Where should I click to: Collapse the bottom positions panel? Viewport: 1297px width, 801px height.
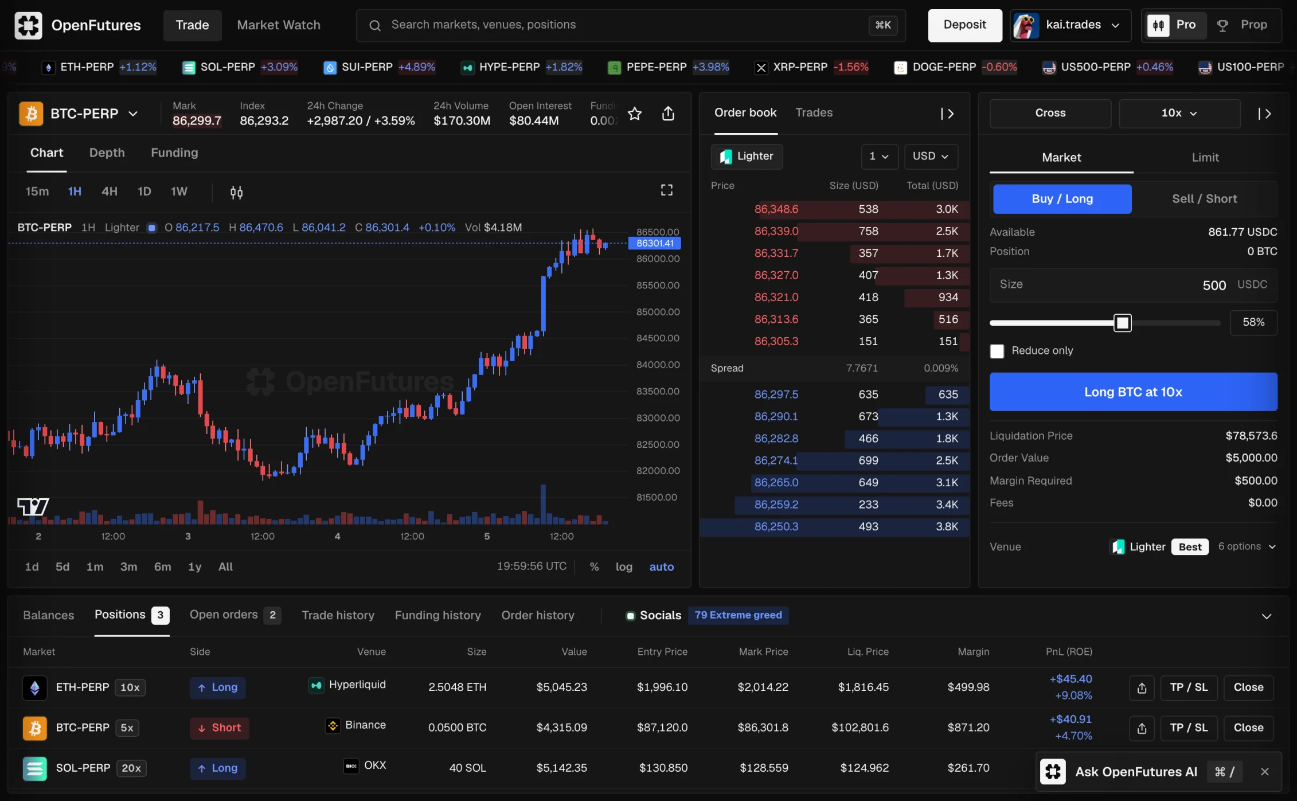click(1266, 616)
